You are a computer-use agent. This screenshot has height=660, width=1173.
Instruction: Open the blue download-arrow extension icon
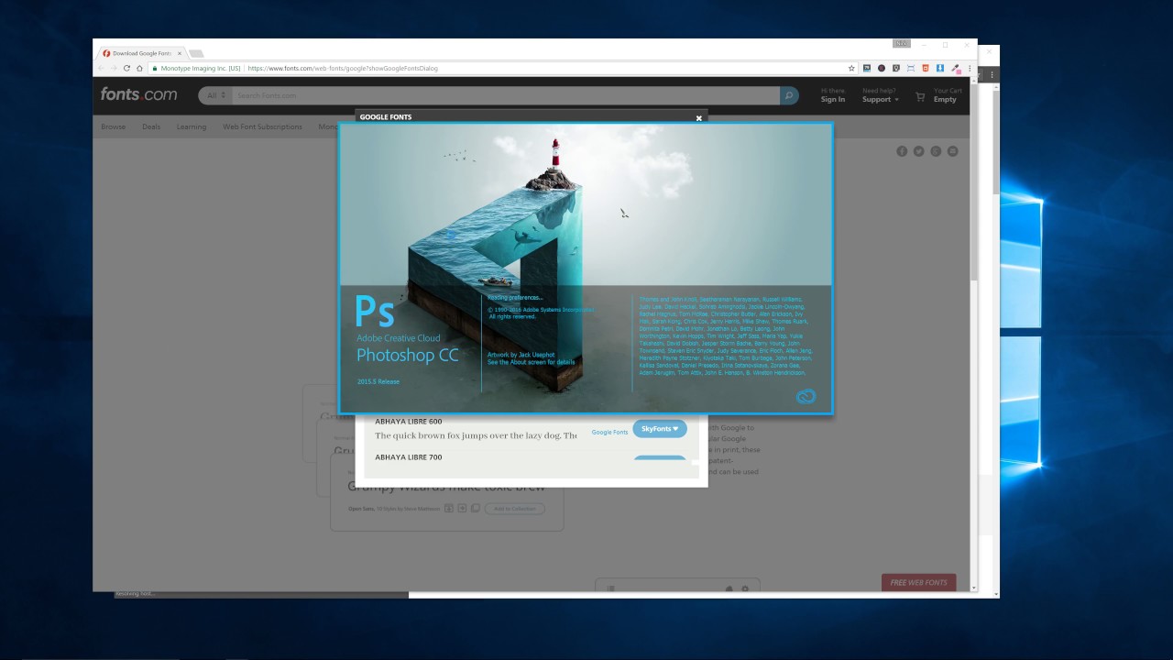(x=940, y=68)
